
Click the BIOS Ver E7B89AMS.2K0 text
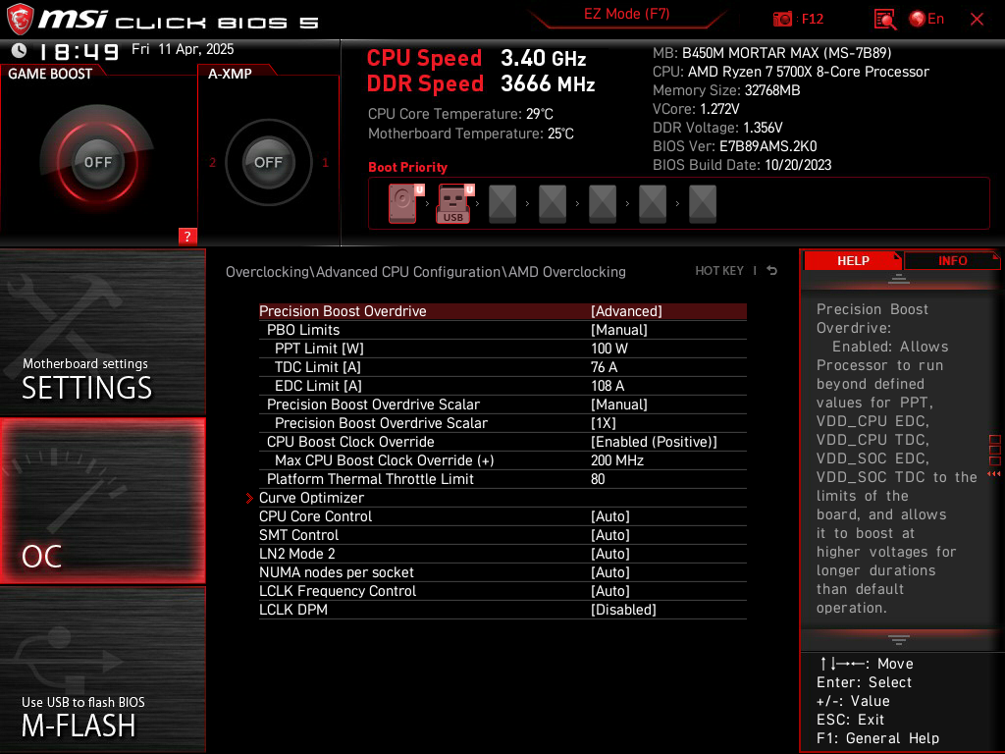click(734, 146)
